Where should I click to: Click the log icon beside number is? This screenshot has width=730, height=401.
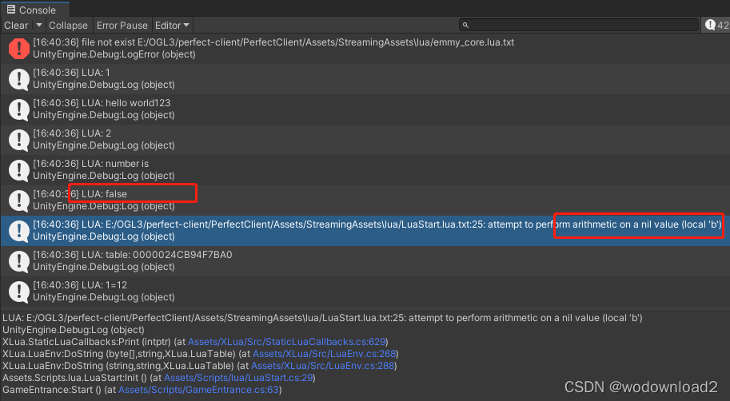(x=19, y=170)
